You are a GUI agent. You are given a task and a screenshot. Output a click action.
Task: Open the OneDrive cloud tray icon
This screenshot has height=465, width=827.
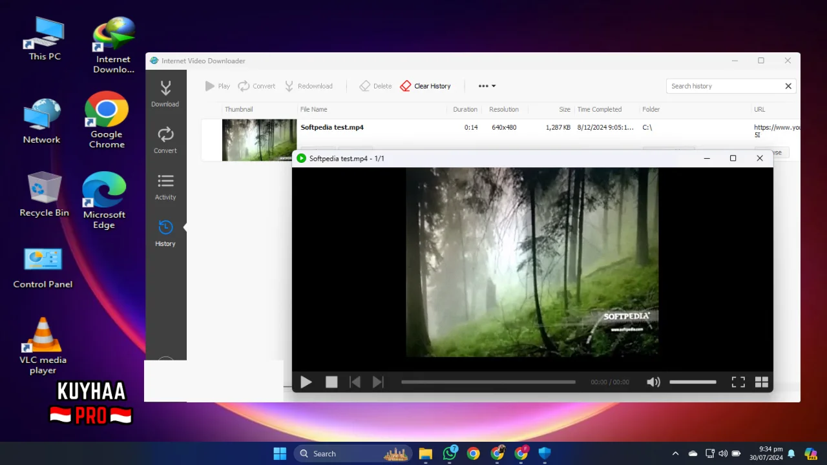click(x=693, y=453)
